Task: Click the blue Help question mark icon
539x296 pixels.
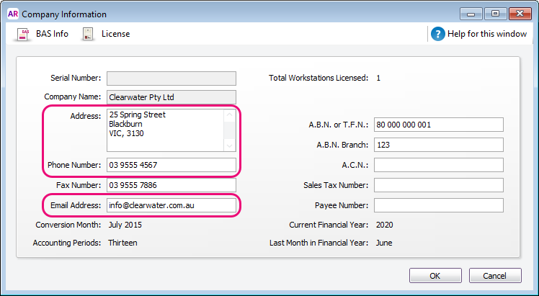Action: tap(437, 34)
